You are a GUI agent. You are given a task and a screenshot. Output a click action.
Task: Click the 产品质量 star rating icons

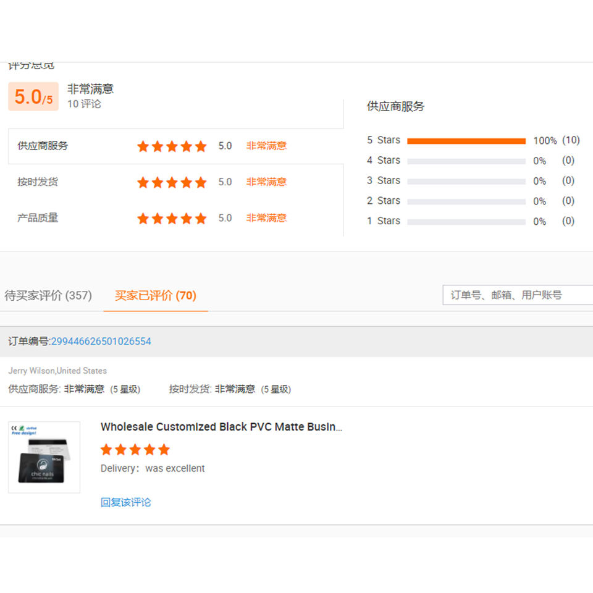coord(172,218)
